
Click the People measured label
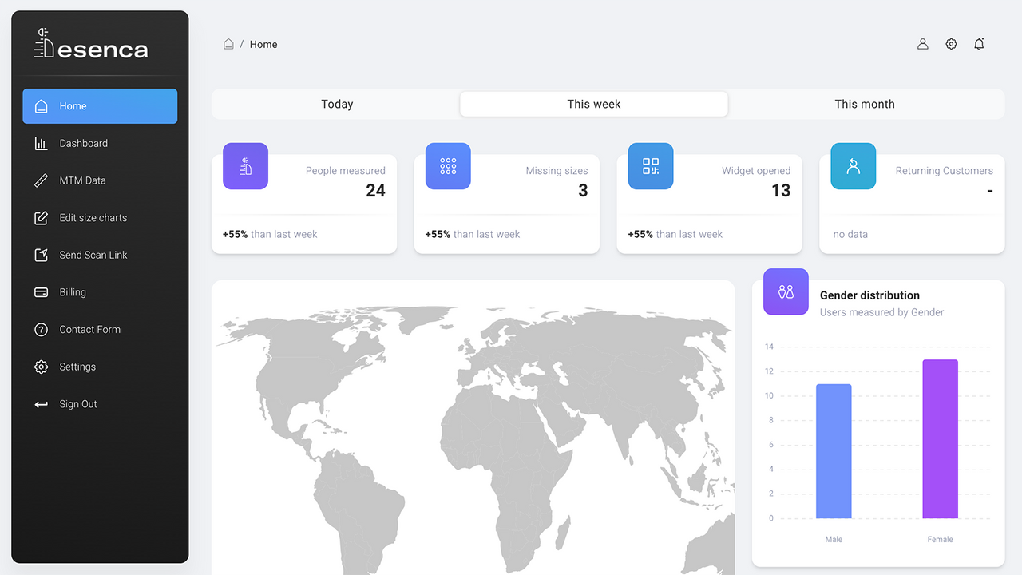[345, 171]
